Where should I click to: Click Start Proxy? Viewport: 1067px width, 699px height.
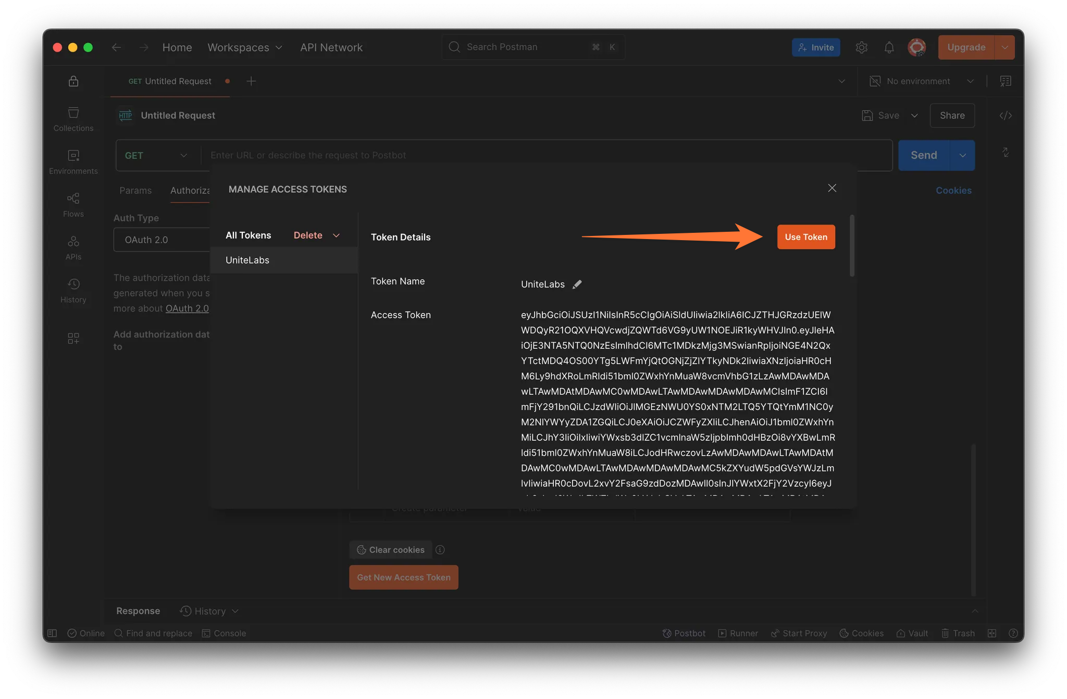coord(799,633)
